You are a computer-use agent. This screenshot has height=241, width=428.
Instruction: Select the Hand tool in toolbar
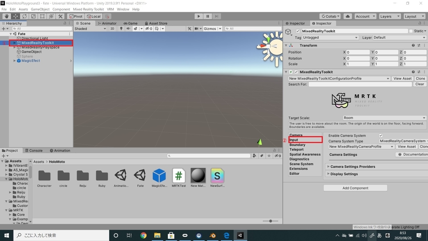[6, 16]
